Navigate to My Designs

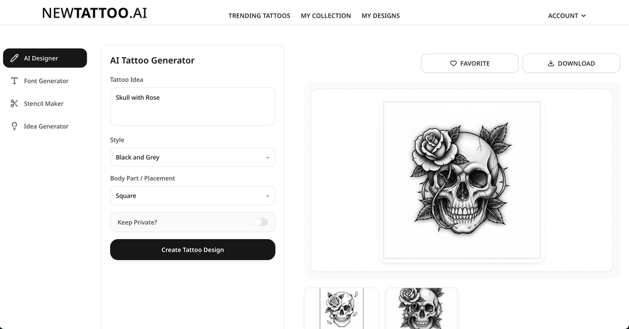click(381, 16)
